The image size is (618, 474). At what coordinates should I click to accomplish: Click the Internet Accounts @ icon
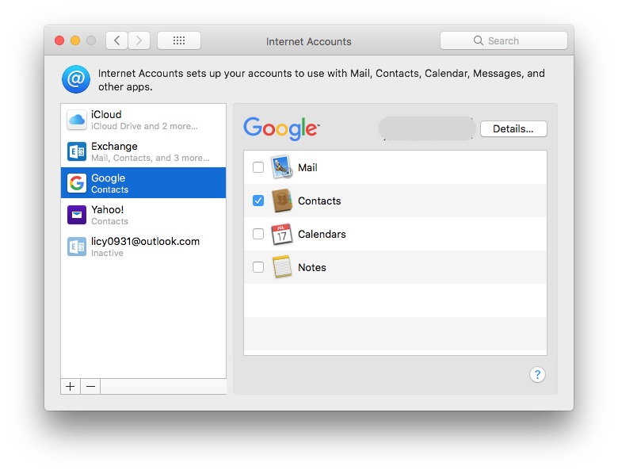click(x=76, y=79)
